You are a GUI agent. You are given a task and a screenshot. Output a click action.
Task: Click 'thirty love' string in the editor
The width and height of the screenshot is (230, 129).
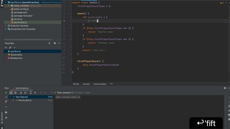click(x=105, y=32)
